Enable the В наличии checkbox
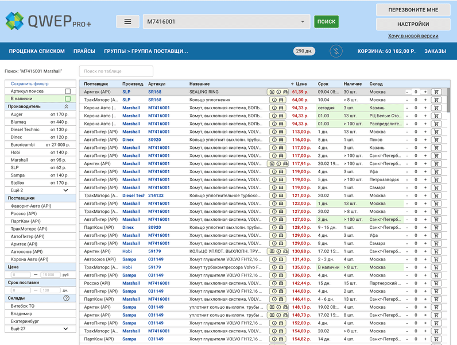 tap(68, 99)
